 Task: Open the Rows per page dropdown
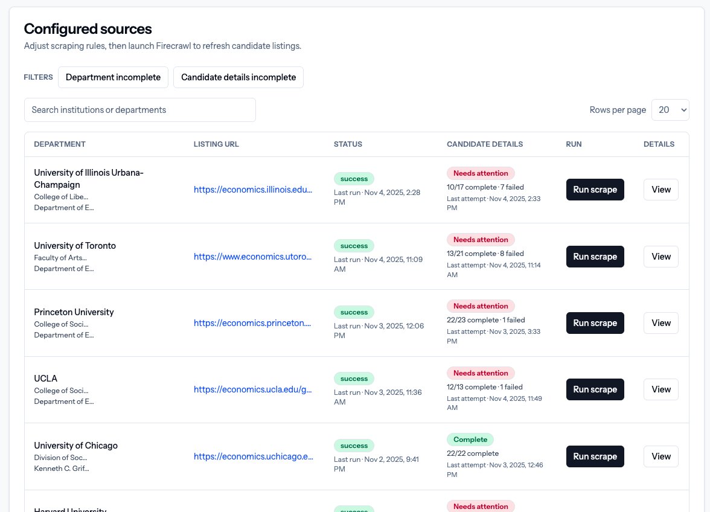click(x=670, y=110)
